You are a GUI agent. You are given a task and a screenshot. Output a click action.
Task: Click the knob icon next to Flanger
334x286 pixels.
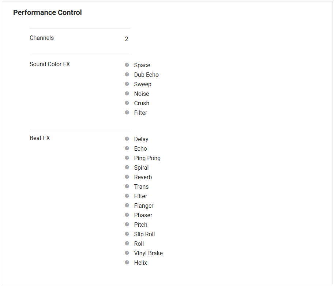coord(127,205)
